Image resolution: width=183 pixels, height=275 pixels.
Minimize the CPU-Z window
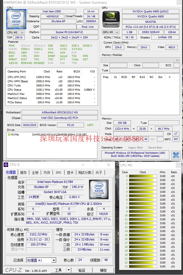(83, 165)
